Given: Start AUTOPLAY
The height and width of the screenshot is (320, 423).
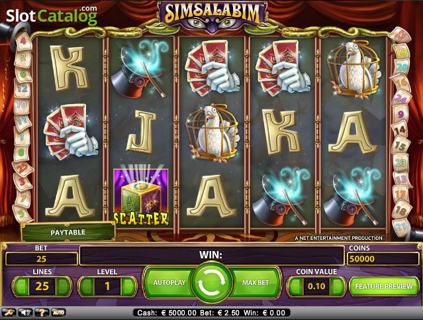Looking at the screenshot, I should click(169, 282).
